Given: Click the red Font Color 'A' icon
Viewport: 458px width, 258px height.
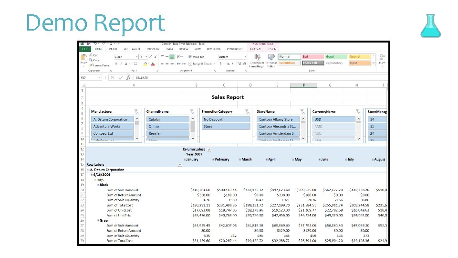Looking at the screenshot, I should coord(153,64).
